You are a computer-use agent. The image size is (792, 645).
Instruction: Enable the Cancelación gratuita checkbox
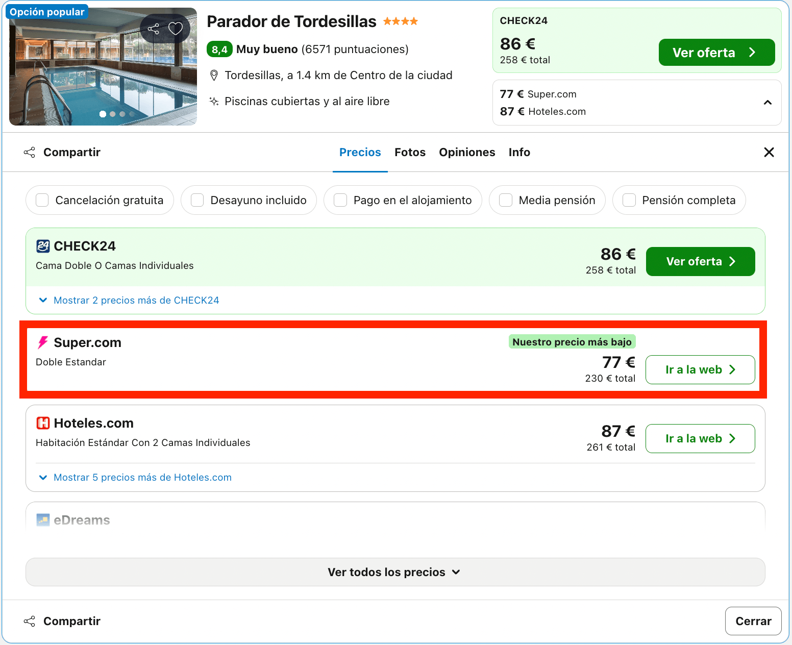42,200
